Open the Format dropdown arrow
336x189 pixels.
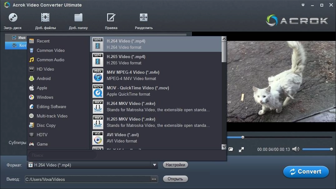[155, 165]
